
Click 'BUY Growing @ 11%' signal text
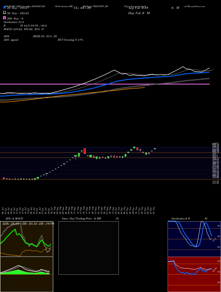coord(70,40)
